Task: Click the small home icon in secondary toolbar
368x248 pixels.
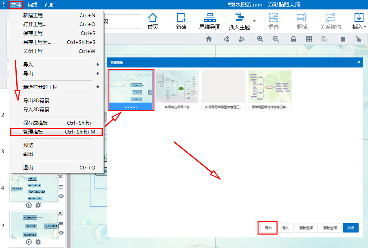Action: tap(209, 39)
